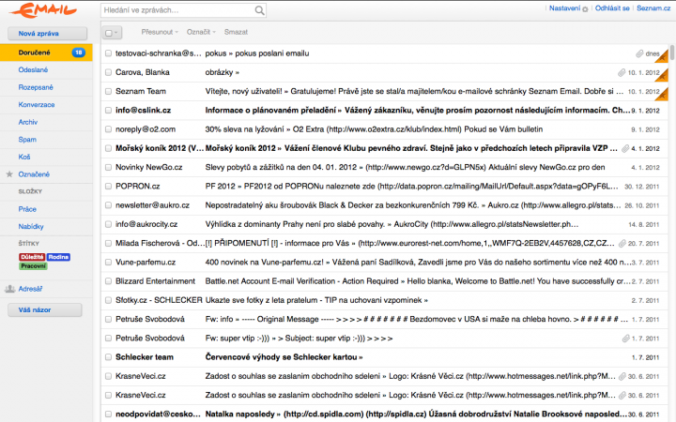Tick checkbox for testovaci-schranka email
This screenshot has width=676, height=422.
[108, 53]
